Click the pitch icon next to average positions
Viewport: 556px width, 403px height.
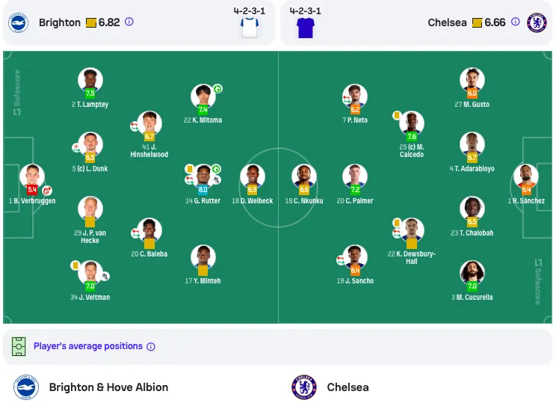pos(19,346)
